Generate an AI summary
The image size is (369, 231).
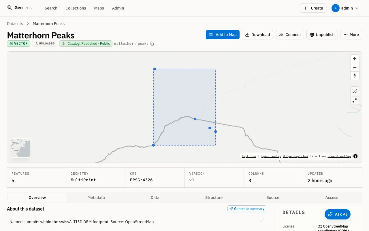247,209
